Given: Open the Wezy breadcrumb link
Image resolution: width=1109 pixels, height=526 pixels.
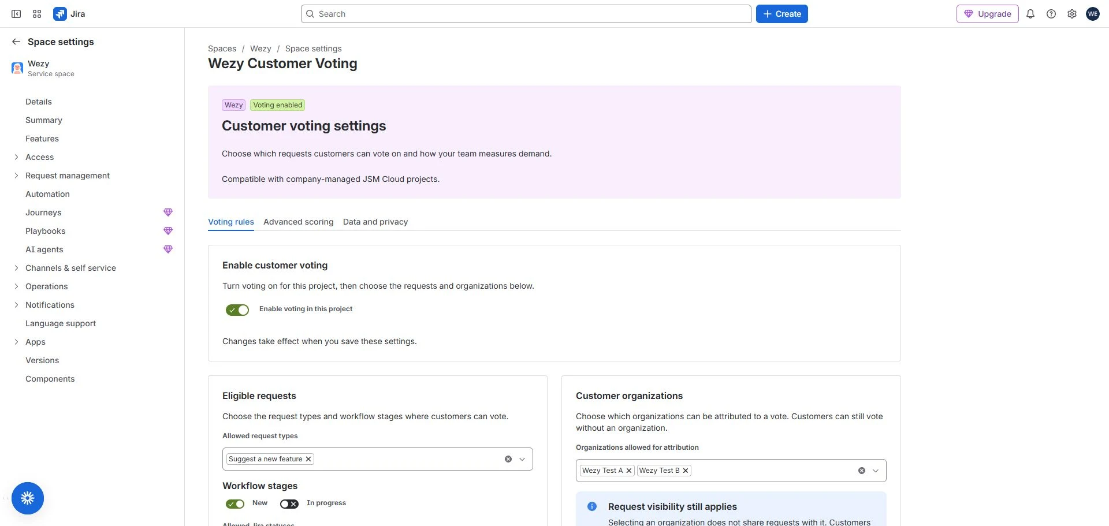Looking at the screenshot, I should coord(260,49).
